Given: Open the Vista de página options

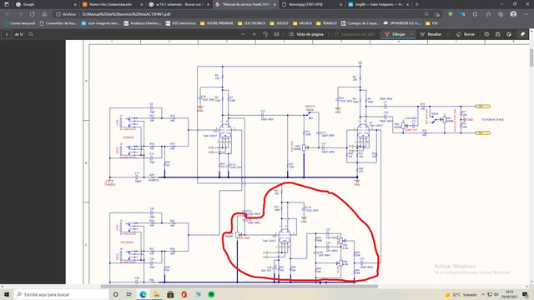Looking at the screenshot, I should click(306, 34).
